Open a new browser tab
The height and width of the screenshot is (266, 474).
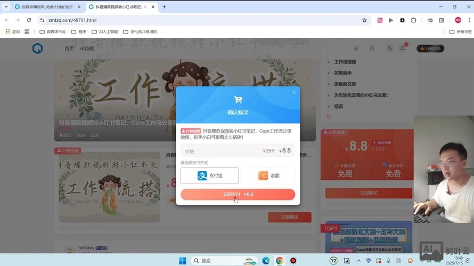tap(164, 6)
